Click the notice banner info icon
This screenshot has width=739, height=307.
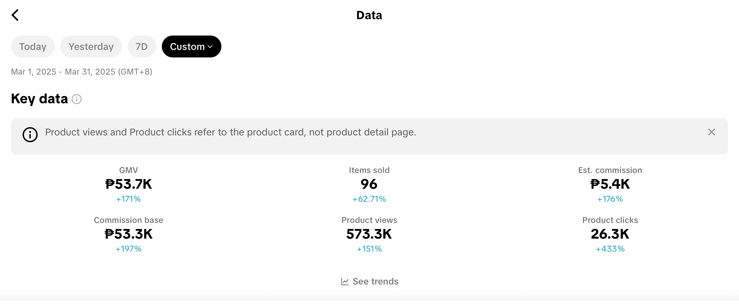[30, 135]
